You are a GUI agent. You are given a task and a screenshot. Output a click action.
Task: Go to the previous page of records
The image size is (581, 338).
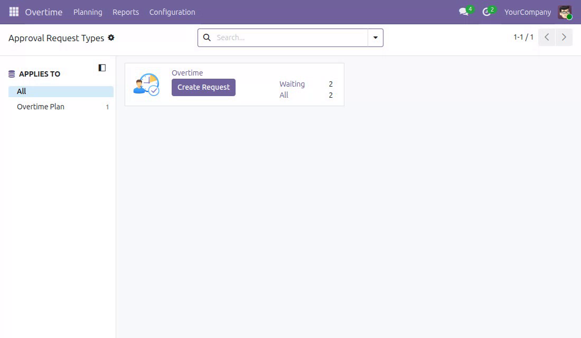(x=547, y=37)
